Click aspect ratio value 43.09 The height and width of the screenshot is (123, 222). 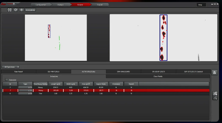[x=101, y=87]
